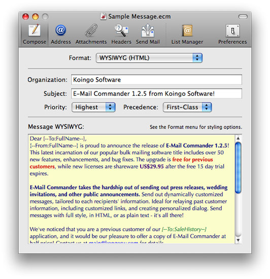The image size is (270, 279).
Task: Click 'See the Format menu for styling options.'
Action: pos(196,127)
